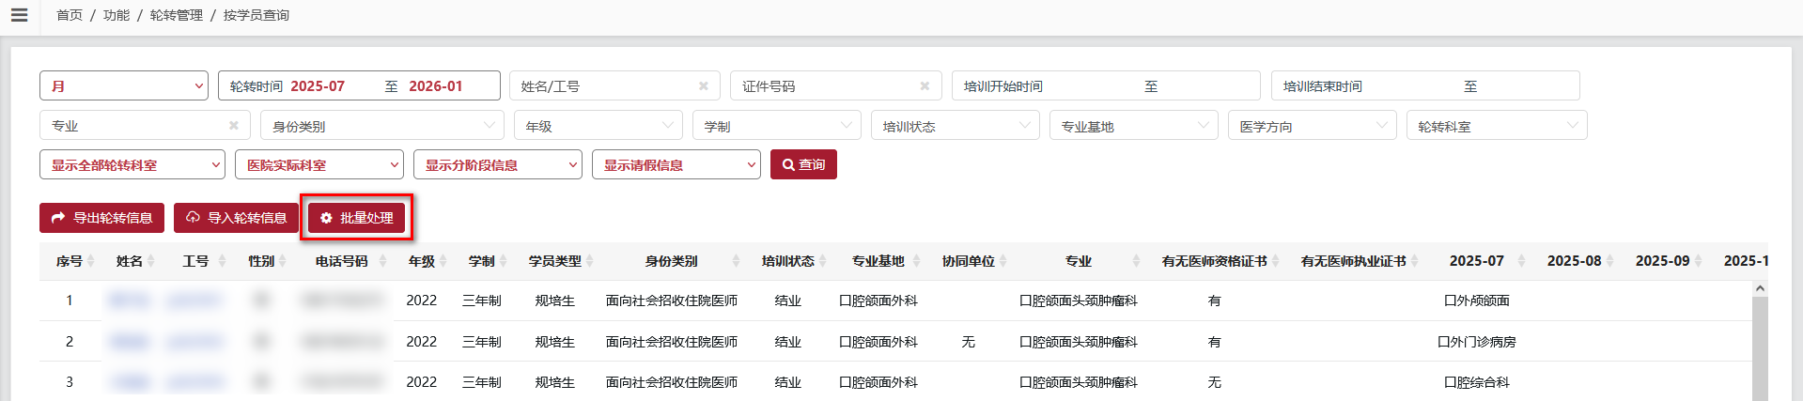Open the 显示分阶段信息 dropdown
The height and width of the screenshot is (401, 1803).
pos(498,164)
